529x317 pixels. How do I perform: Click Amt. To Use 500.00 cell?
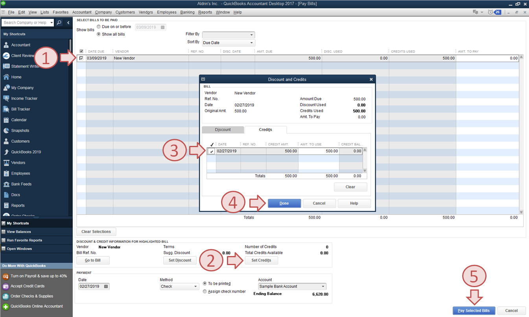point(319,151)
